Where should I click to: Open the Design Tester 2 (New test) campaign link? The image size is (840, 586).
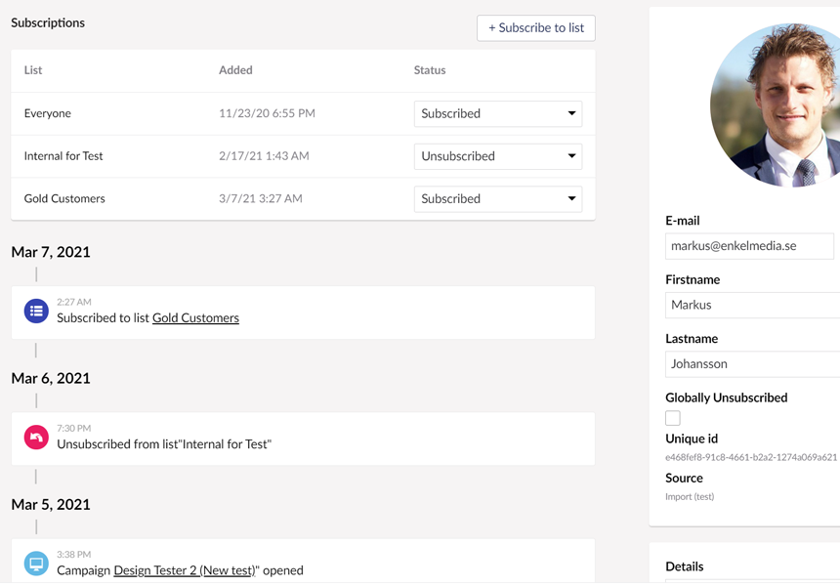click(x=185, y=570)
